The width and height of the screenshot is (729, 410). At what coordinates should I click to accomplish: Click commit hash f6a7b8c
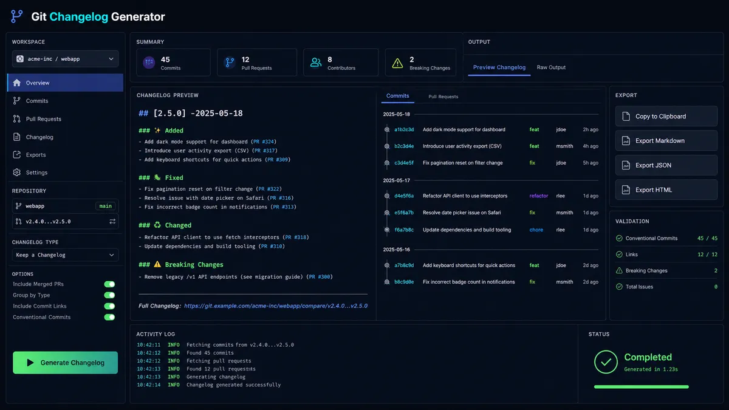(x=404, y=230)
